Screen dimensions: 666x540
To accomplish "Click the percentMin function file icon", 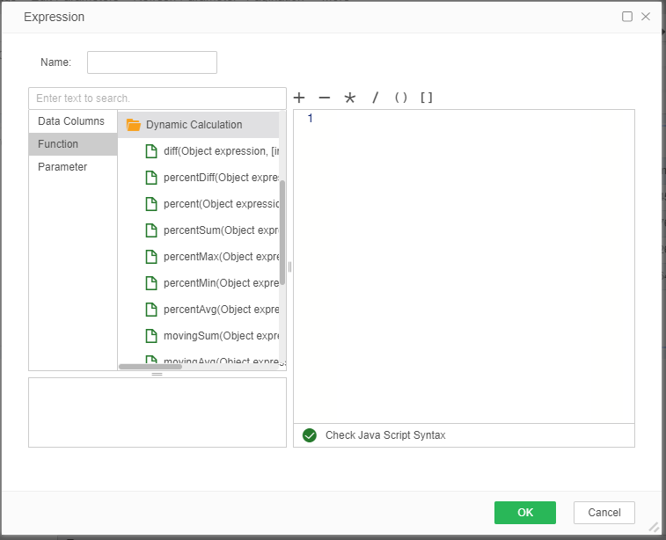I will pyautogui.click(x=151, y=282).
